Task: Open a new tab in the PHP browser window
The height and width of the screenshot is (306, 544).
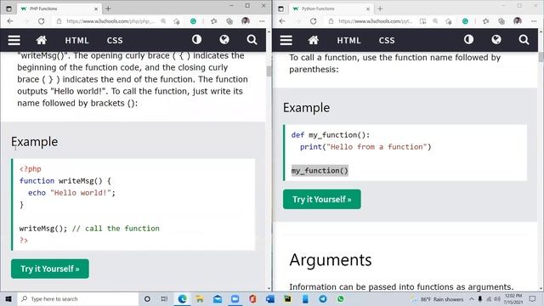Action: [108, 8]
